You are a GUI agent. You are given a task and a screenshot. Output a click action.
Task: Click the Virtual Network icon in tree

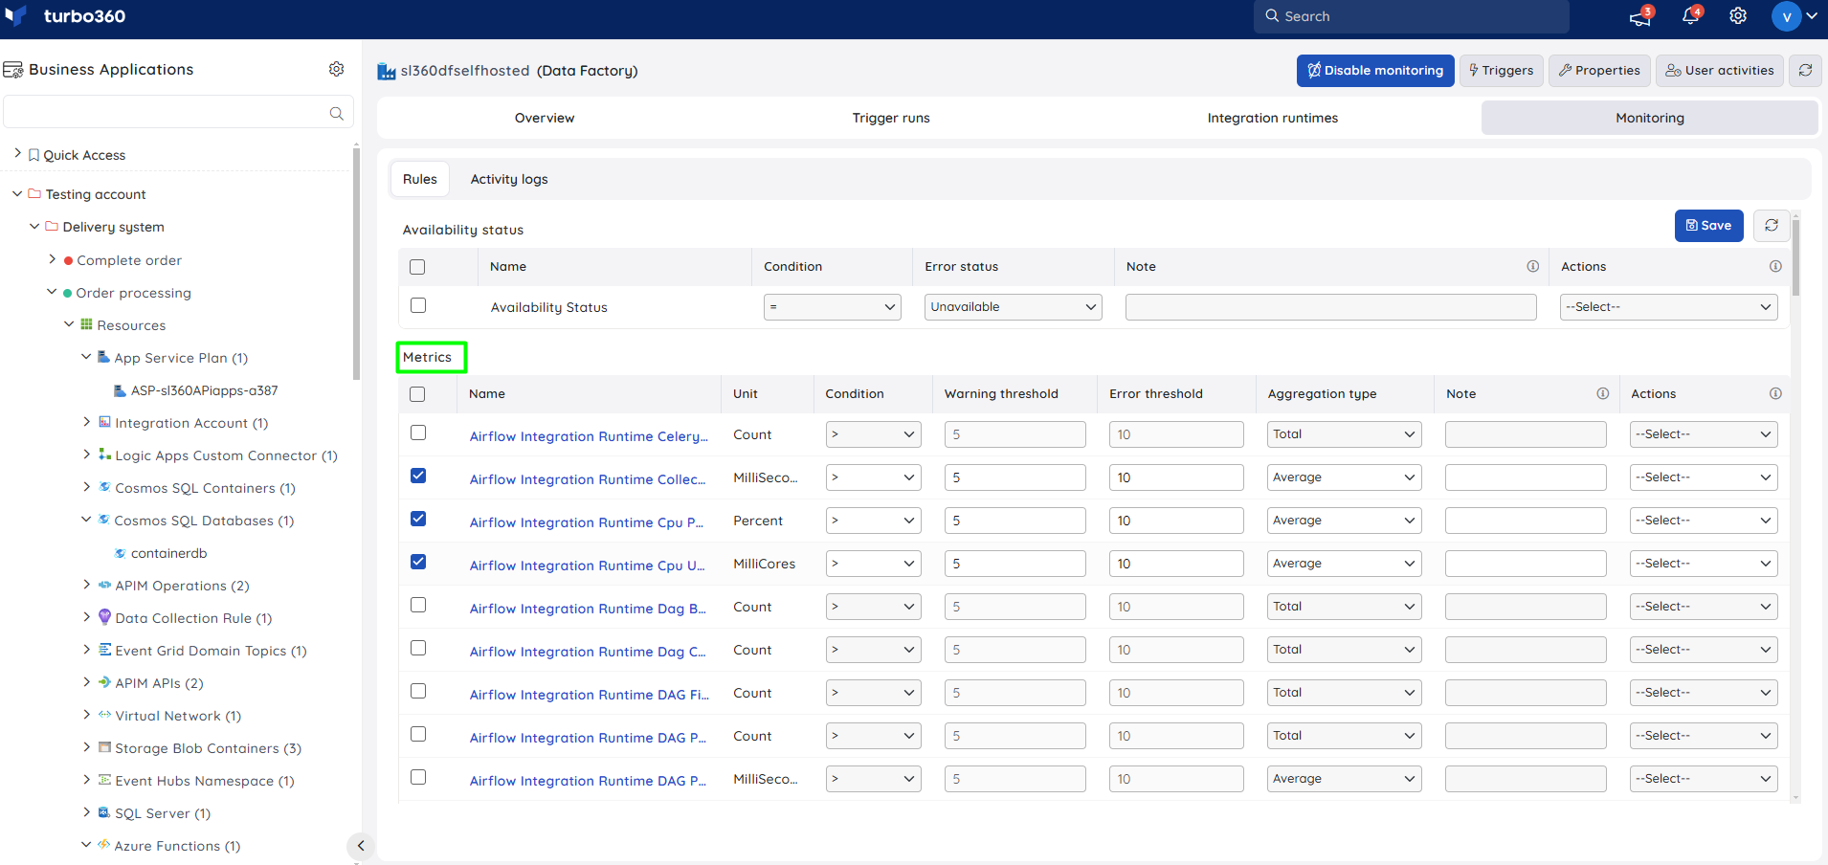click(104, 715)
